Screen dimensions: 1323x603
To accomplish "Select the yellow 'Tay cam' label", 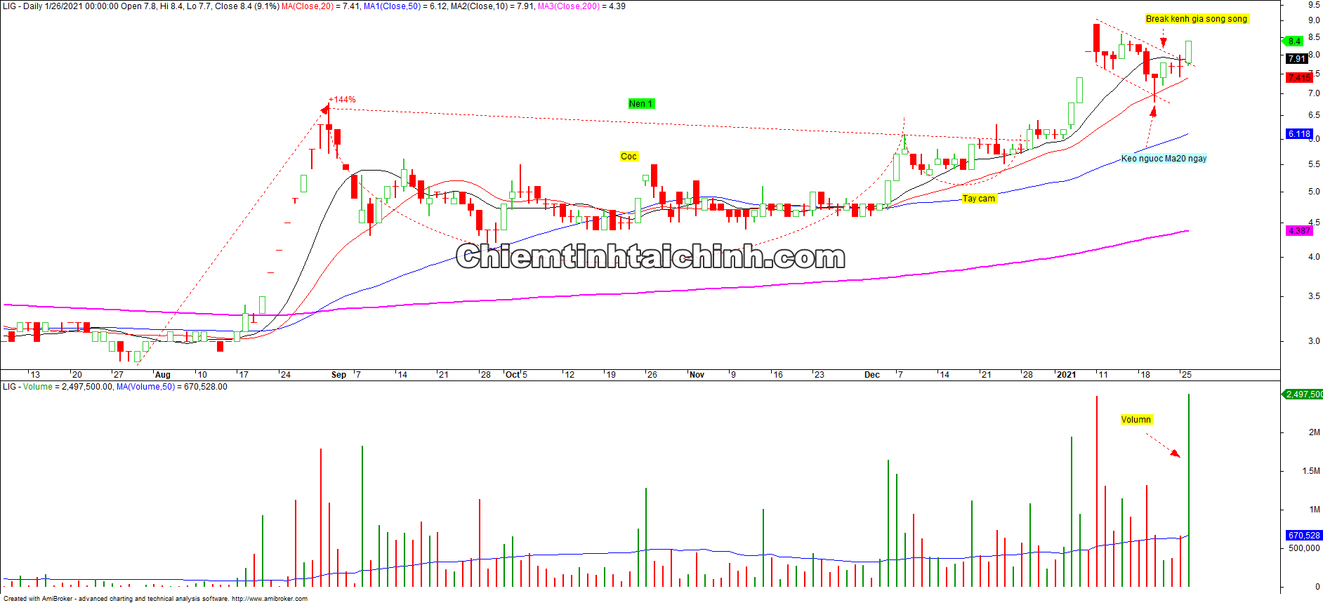I will pyautogui.click(x=978, y=199).
